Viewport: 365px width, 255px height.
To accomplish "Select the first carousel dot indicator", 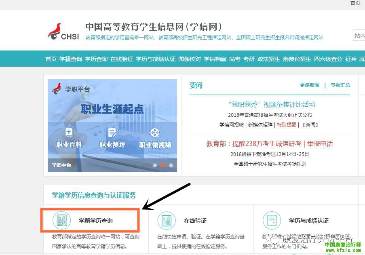I will tap(154, 165).
